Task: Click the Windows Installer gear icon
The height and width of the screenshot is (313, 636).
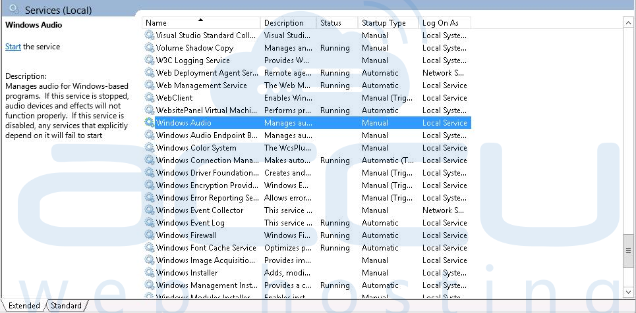Action: click(x=149, y=273)
